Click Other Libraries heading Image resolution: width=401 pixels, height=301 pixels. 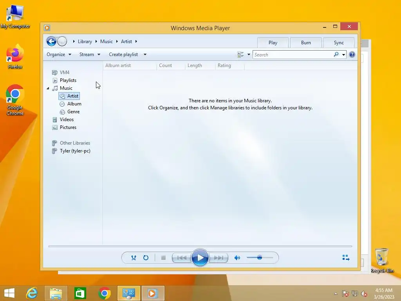pyautogui.click(x=75, y=143)
